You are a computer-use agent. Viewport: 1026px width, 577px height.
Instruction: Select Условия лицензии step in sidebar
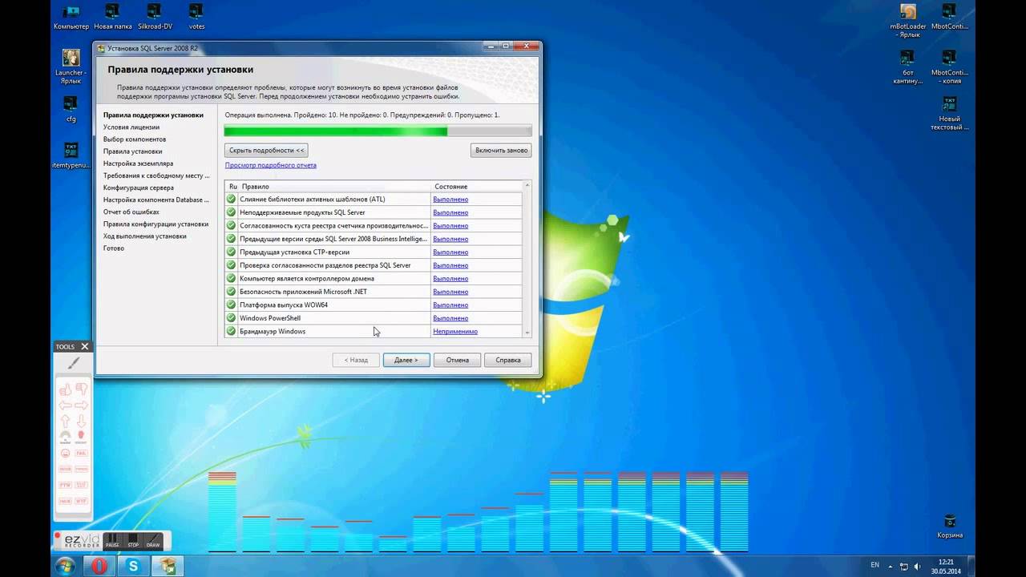coord(131,127)
